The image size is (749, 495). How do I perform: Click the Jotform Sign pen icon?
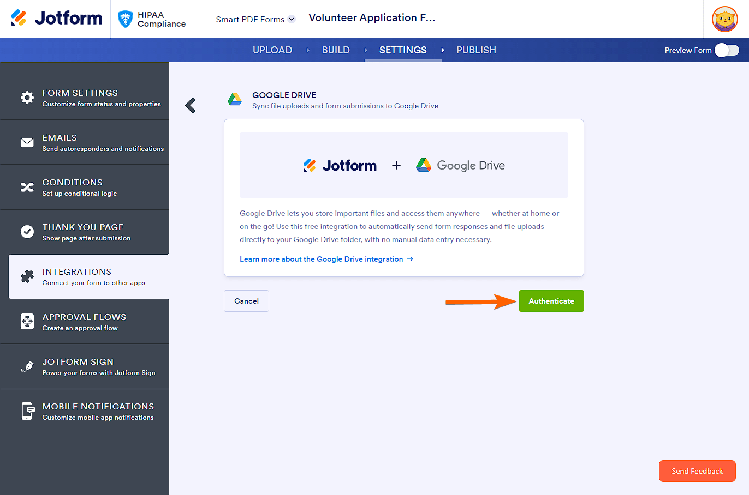pyautogui.click(x=27, y=366)
